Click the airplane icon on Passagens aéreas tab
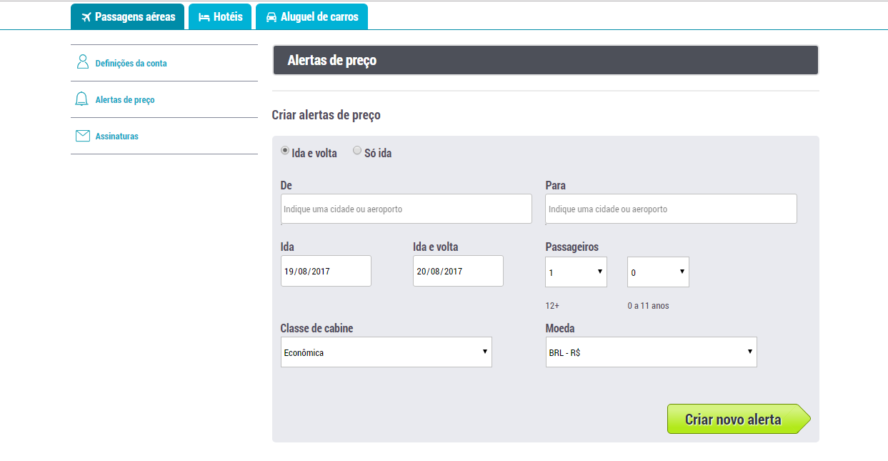This screenshot has width=888, height=461. 87,16
